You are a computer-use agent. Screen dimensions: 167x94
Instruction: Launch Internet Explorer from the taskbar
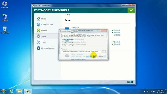coord(11,91)
